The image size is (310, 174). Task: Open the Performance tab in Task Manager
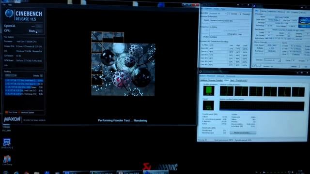pyautogui.click(x=226, y=80)
